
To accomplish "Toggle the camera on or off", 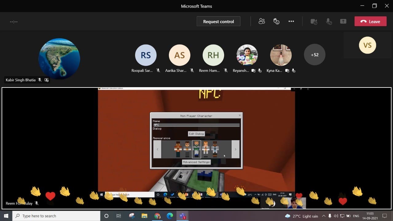I will tap(313, 21).
